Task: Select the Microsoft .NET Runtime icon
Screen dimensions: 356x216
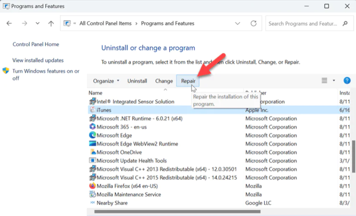Action: pos(92,118)
